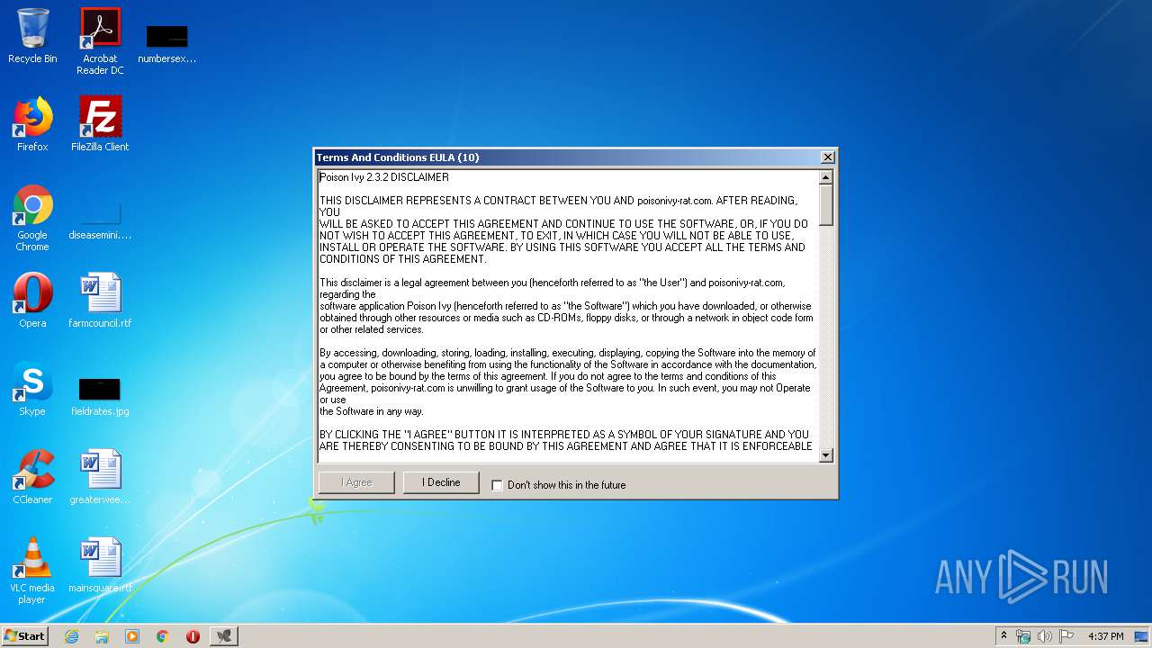Viewport: 1152px width, 648px height.
Task: Select the numbersex desktop file
Action: 166,43
